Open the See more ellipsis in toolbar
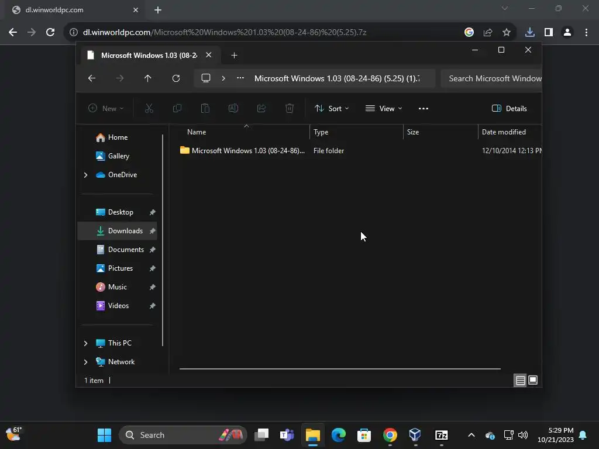The height and width of the screenshot is (449, 599). (x=424, y=108)
